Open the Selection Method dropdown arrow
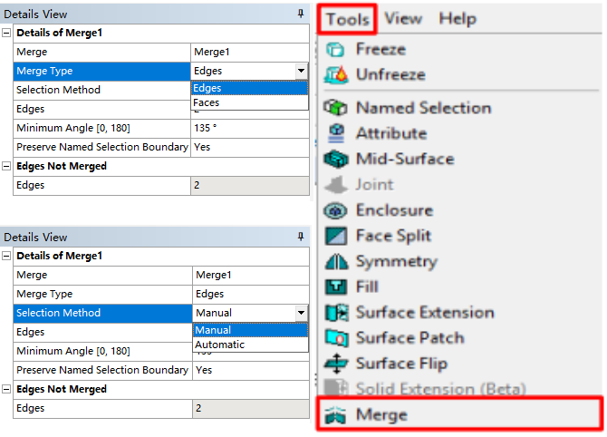Image resolution: width=607 pixels, height=437 pixels. (x=301, y=313)
